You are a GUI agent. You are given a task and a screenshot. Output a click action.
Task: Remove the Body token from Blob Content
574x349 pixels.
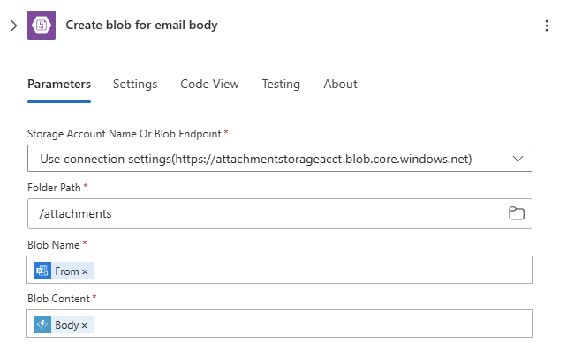84,325
